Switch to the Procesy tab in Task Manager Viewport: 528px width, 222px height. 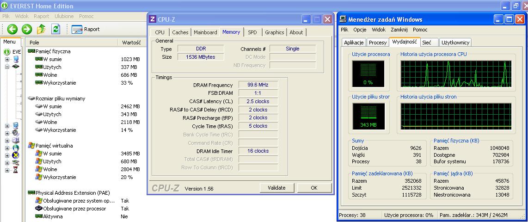click(x=378, y=43)
